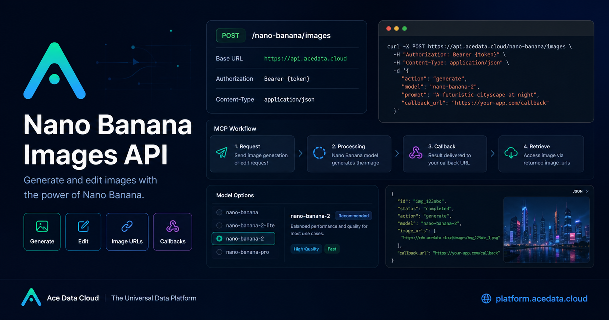Select the nano-banana-2-lite radio option
Viewport: 609px width, 320px height.
coord(219,226)
